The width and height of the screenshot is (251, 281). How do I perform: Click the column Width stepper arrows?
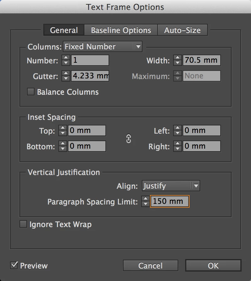tap(178, 60)
